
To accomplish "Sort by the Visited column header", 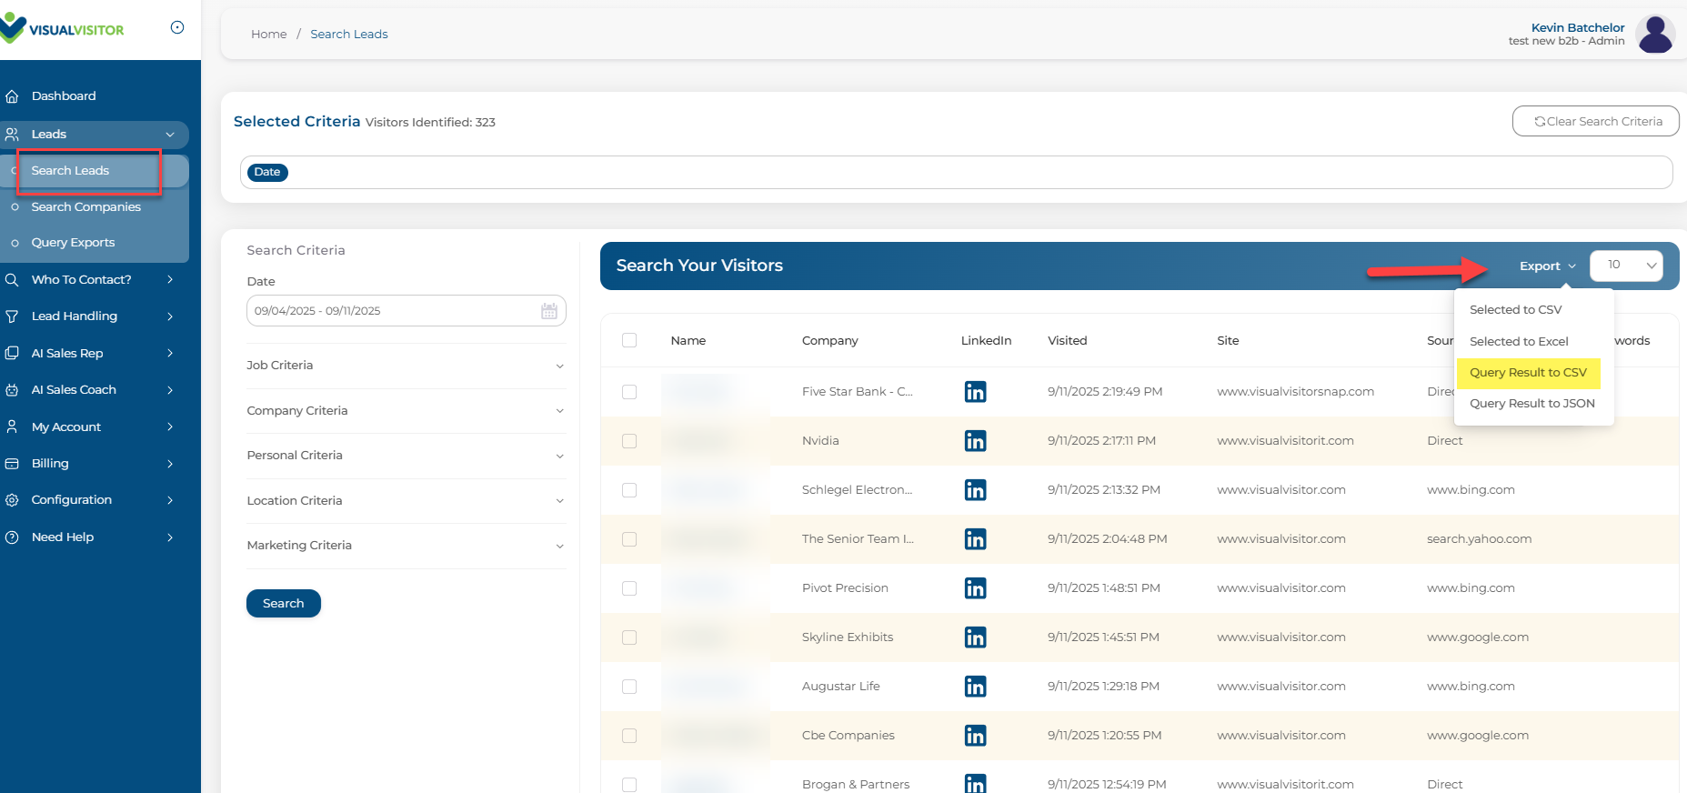I will point(1067,341).
